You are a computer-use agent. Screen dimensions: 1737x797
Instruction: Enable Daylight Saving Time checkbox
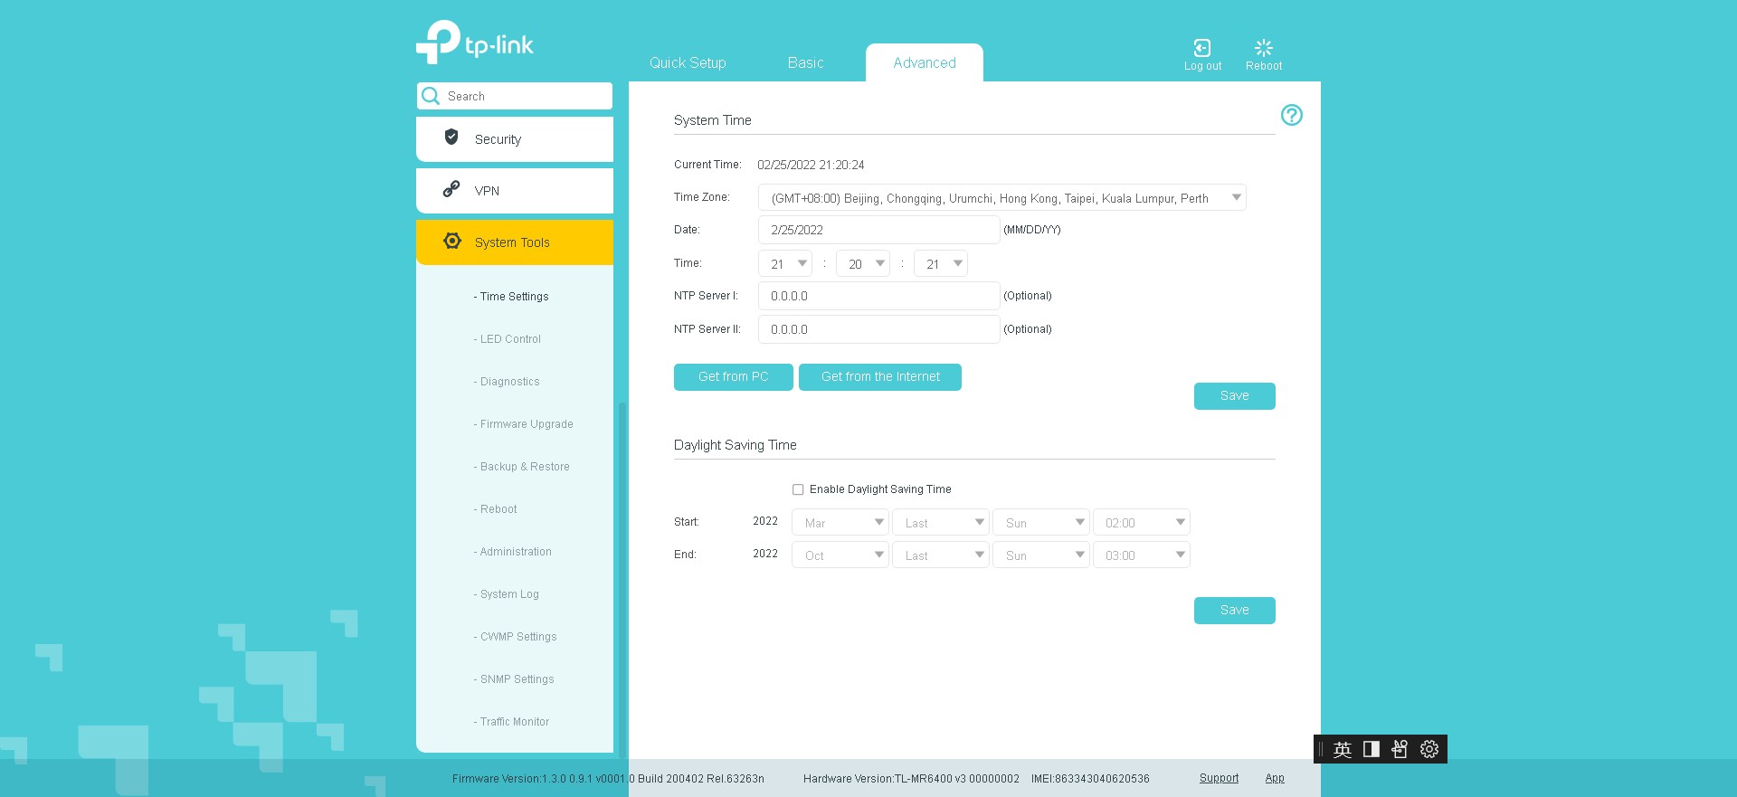click(798, 489)
